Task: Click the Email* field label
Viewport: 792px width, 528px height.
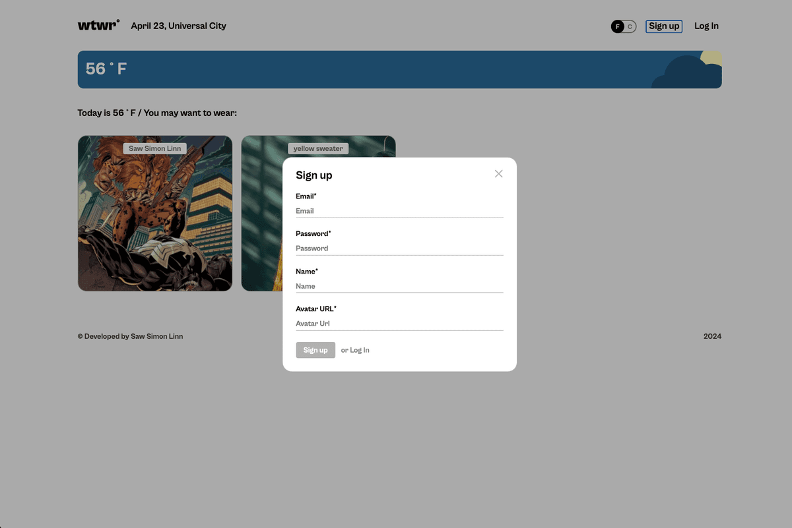Action: (x=306, y=196)
